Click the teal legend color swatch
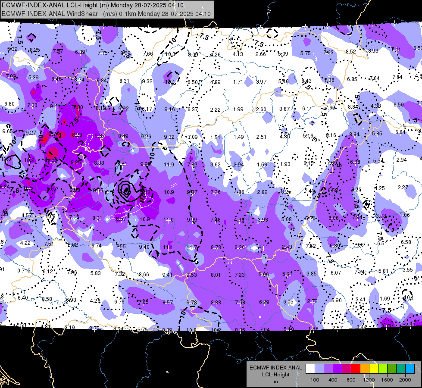 point(401,369)
